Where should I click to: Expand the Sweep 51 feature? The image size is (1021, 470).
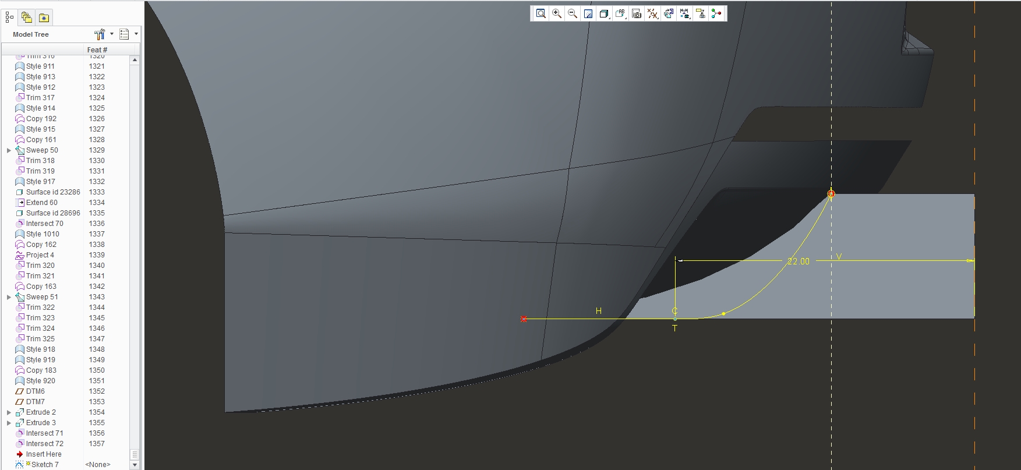9,297
